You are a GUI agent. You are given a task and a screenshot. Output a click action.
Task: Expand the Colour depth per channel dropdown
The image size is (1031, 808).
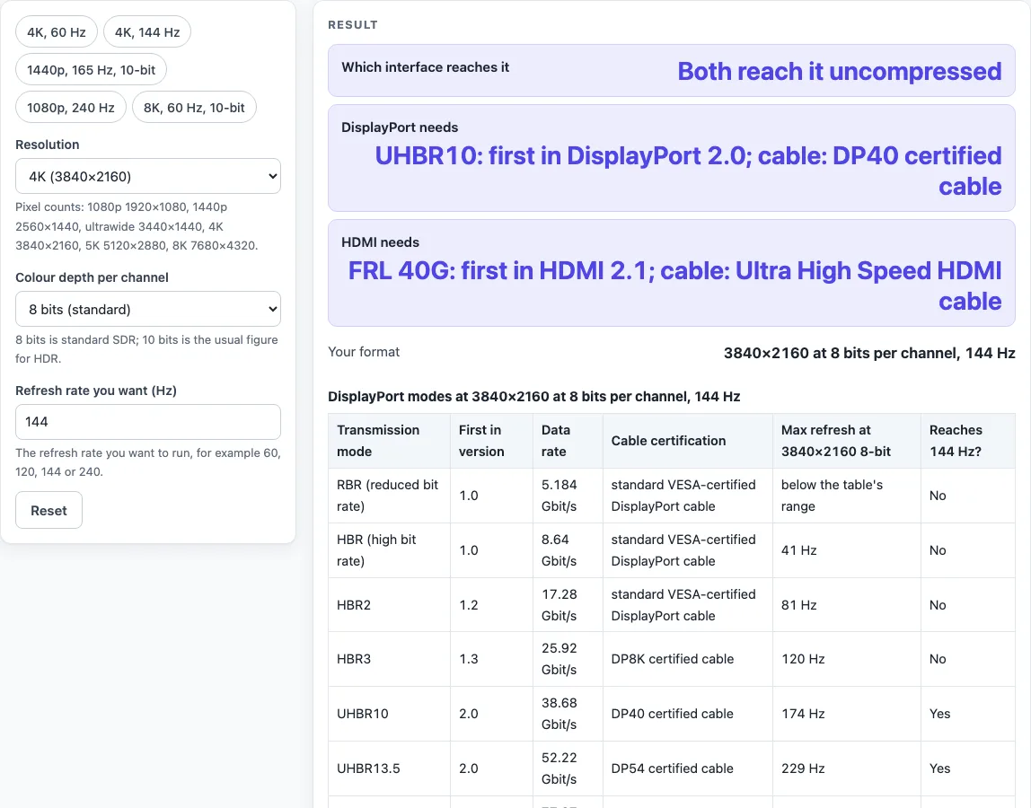click(x=148, y=309)
